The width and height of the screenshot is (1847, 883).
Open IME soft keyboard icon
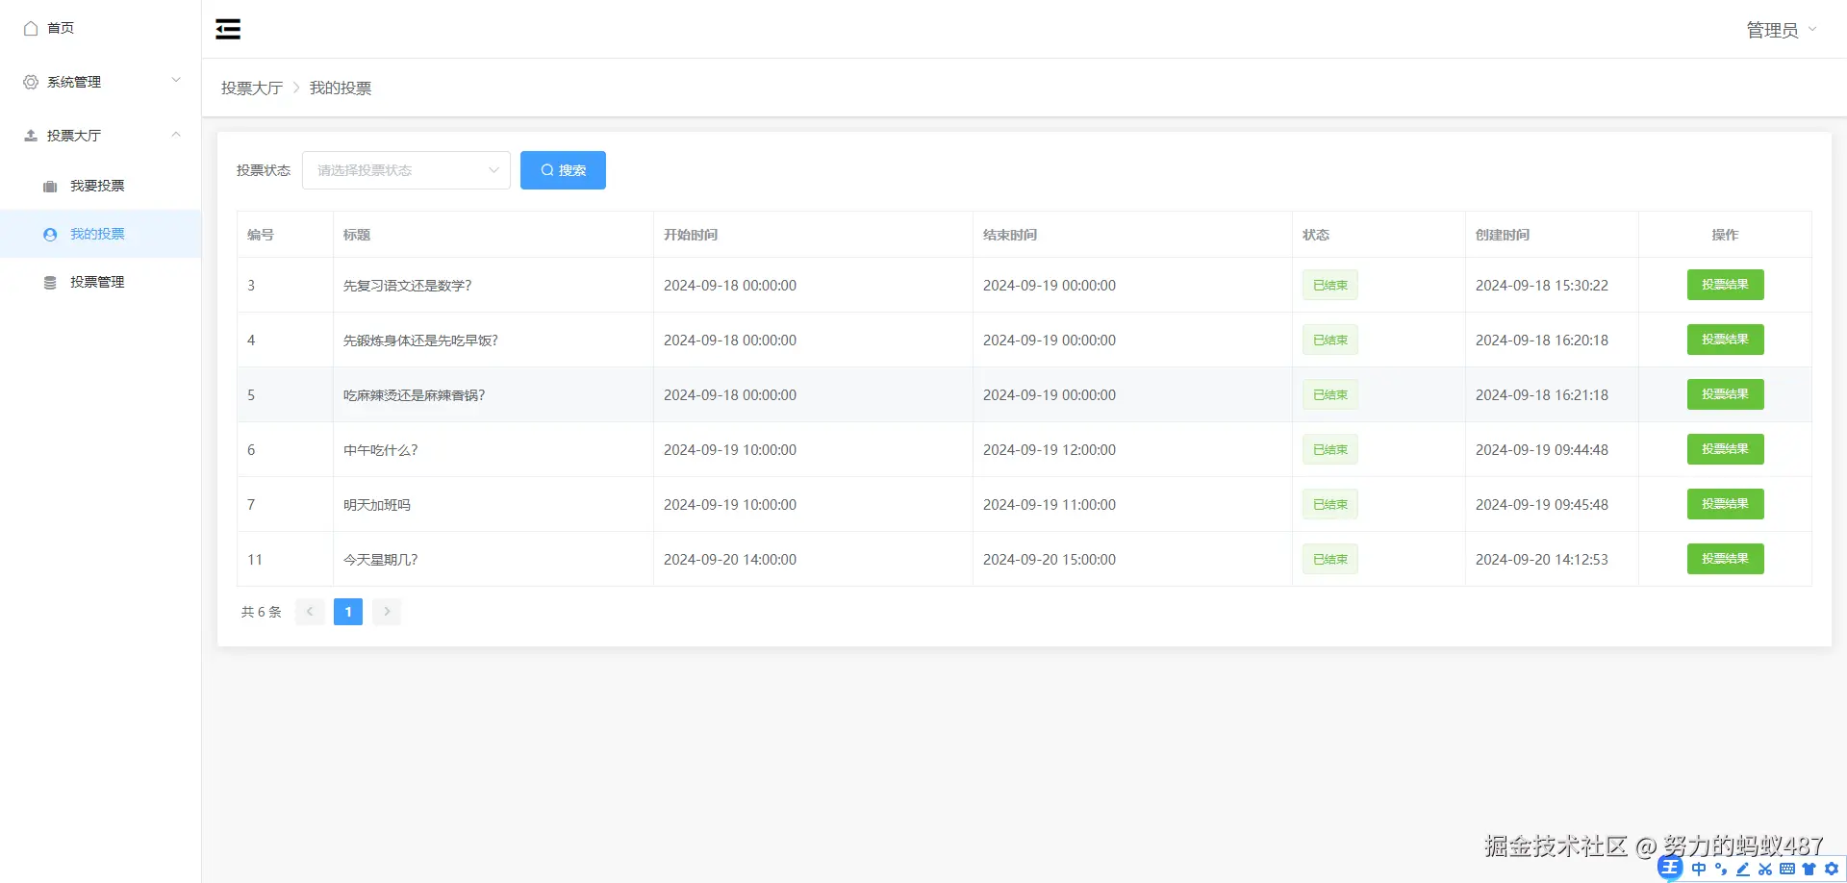click(x=1787, y=869)
